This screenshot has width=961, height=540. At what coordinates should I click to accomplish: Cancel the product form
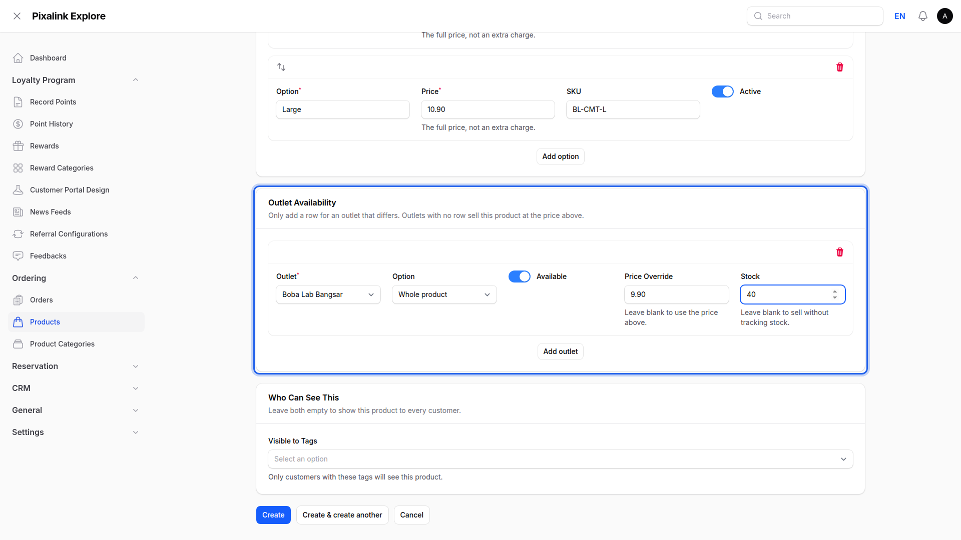[x=412, y=515]
